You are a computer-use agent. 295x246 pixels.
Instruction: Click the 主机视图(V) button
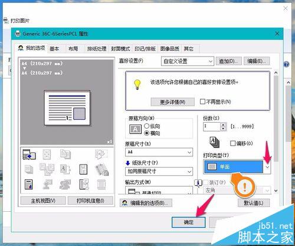point(43,201)
